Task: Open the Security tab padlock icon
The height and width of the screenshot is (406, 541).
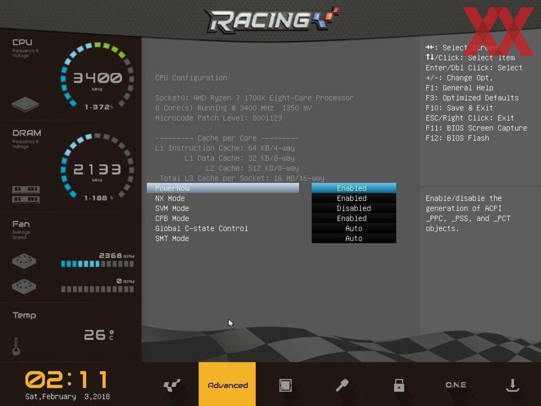Action: (399, 385)
